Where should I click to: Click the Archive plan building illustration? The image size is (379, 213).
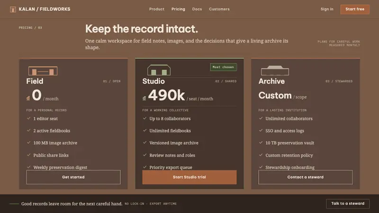coord(275,70)
